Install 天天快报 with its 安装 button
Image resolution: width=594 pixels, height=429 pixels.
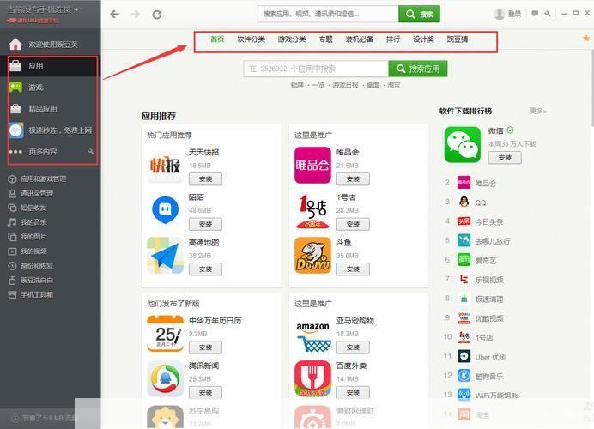click(x=205, y=179)
